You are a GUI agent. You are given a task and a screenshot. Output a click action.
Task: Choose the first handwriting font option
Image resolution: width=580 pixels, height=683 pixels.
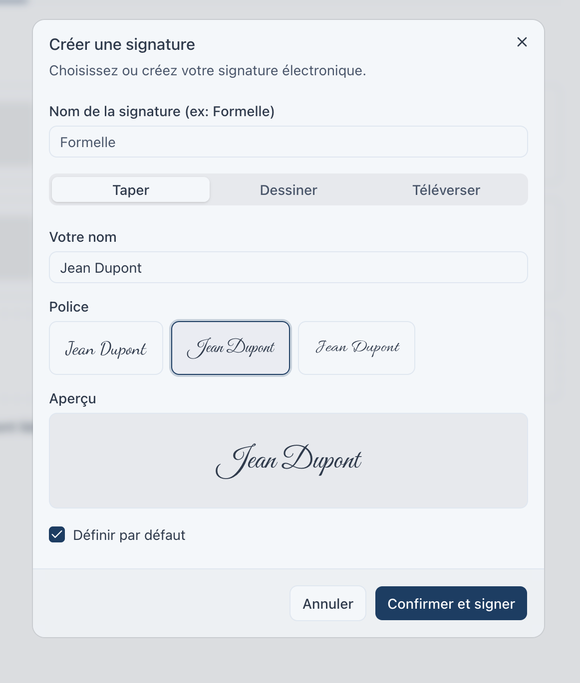click(x=106, y=348)
